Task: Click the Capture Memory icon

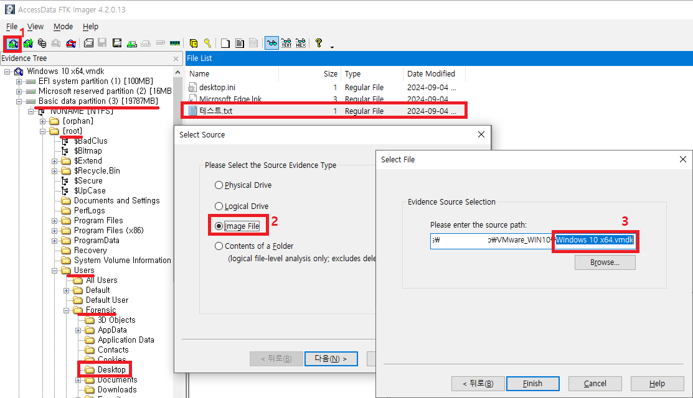Action: (x=174, y=43)
